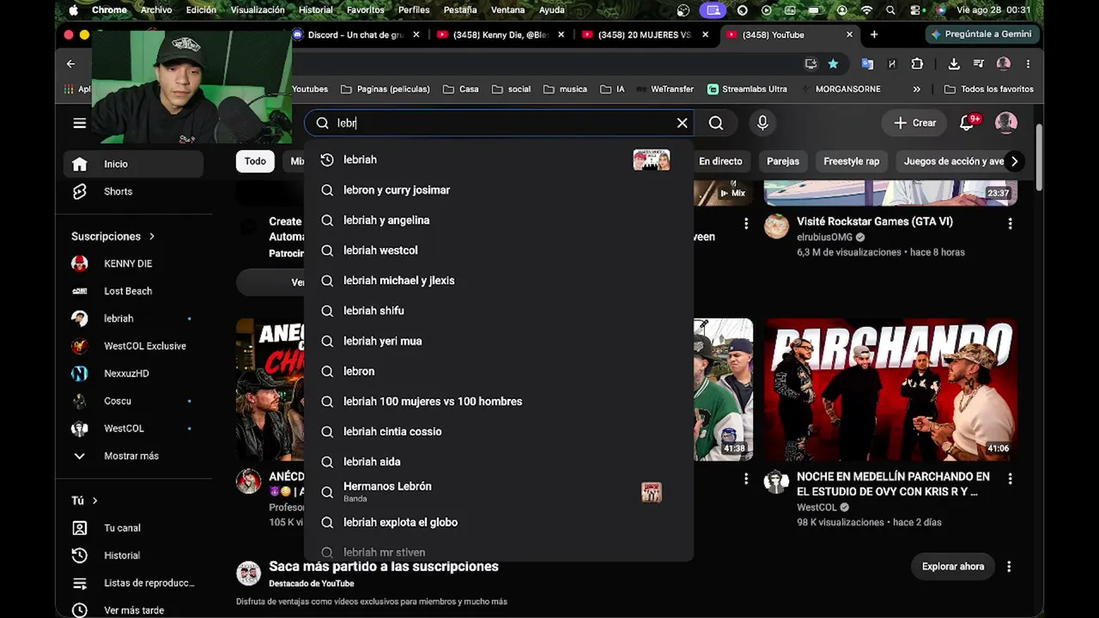This screenshot has width=1099, height=618.
Task: Open the Chrome three-dot menu
Action: [x=1028, y=64]
